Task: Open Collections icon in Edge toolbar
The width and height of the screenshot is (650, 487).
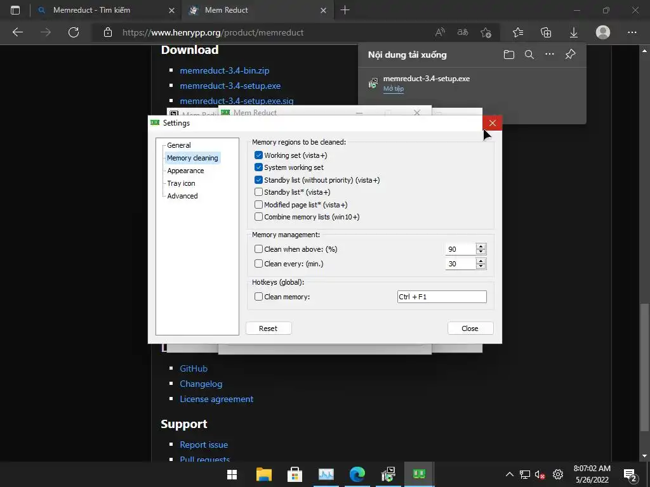Action: click(546, 32)
